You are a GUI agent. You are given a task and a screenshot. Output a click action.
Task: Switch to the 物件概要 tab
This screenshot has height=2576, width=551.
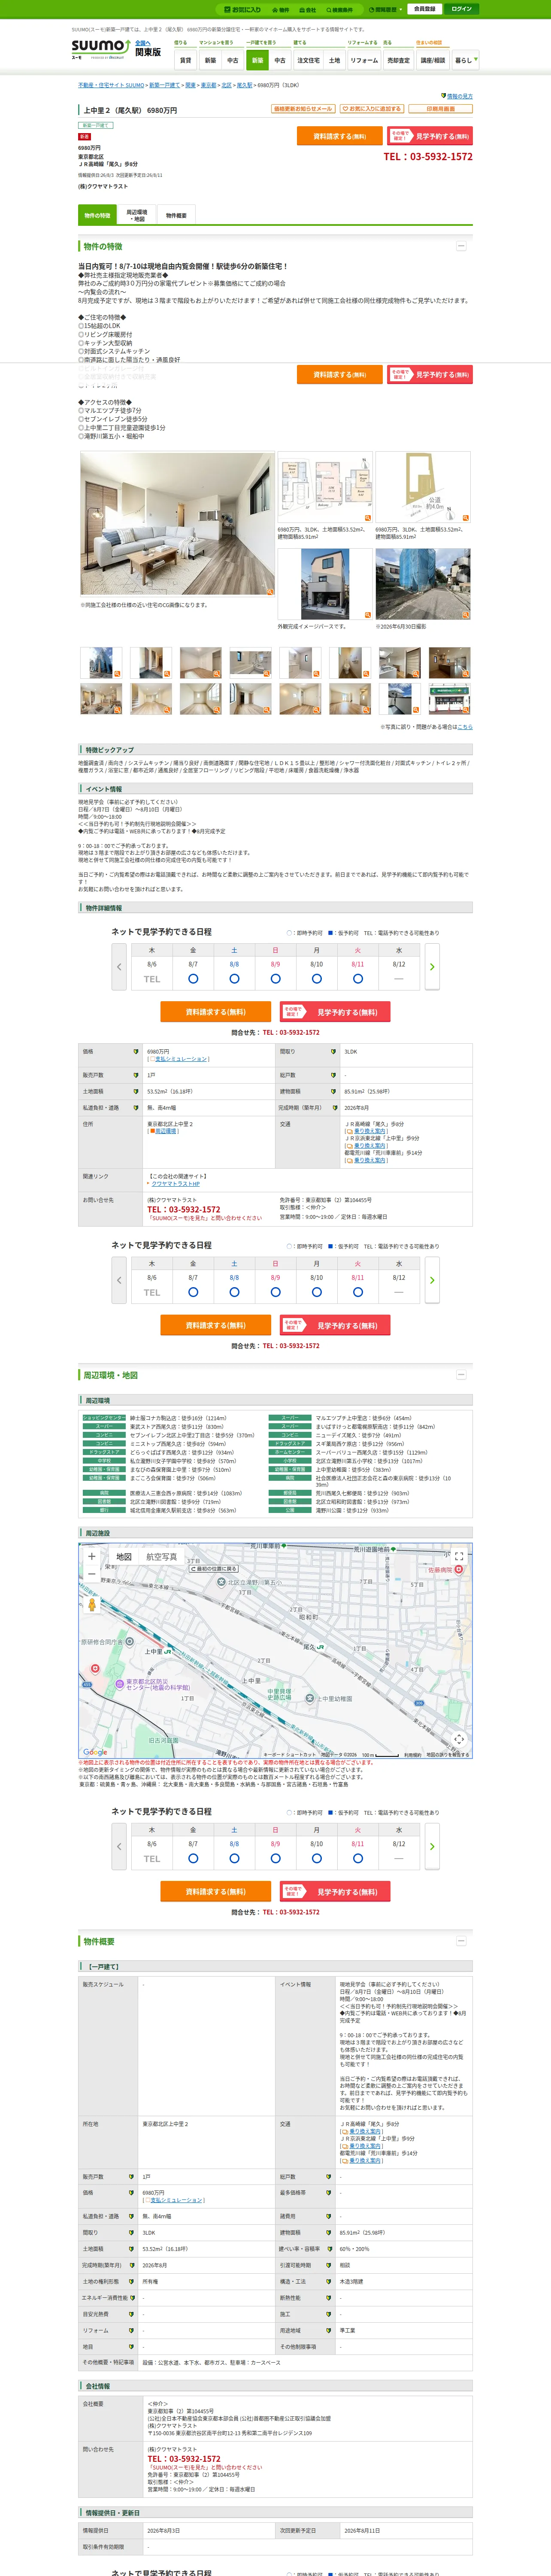point(176,215)
